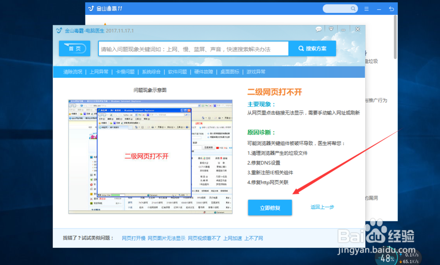Open the 网页打开慢 related issue link
This screenshot has height=265, width=440.
pos(134,238)
